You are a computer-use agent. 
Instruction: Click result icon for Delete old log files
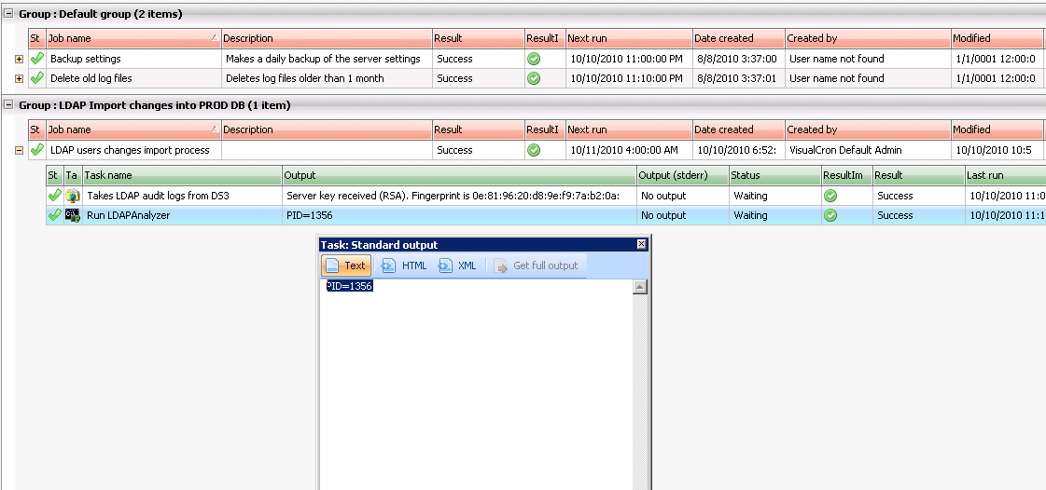point(534,78)
